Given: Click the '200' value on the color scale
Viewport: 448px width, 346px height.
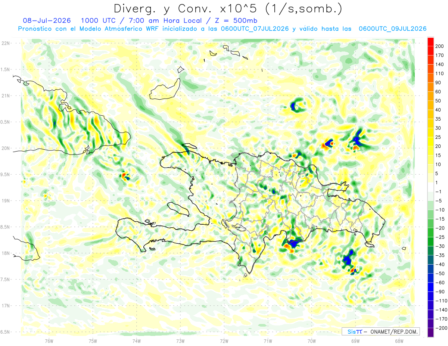Looking at the screenshot, I should (439, 46).
